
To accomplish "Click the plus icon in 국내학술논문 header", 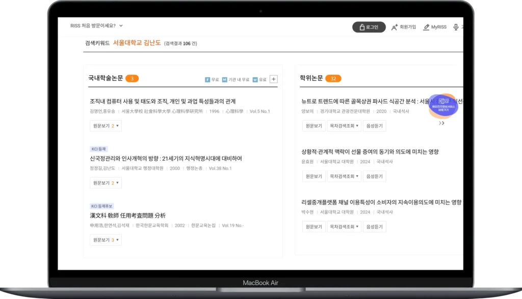I will [273, 79].
